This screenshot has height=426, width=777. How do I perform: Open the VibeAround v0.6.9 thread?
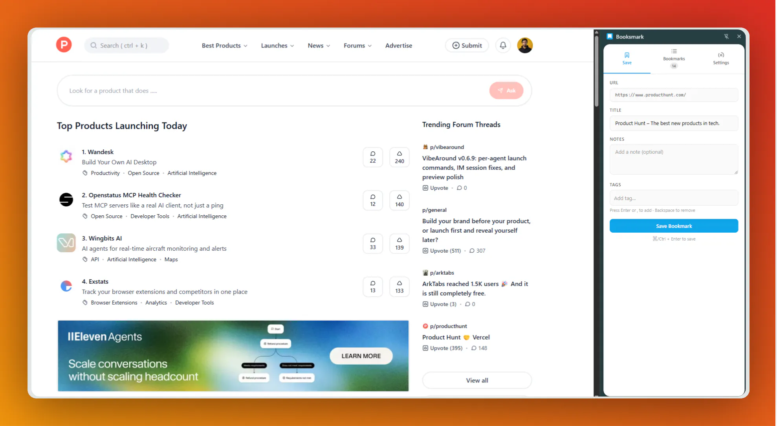point(474,168)
